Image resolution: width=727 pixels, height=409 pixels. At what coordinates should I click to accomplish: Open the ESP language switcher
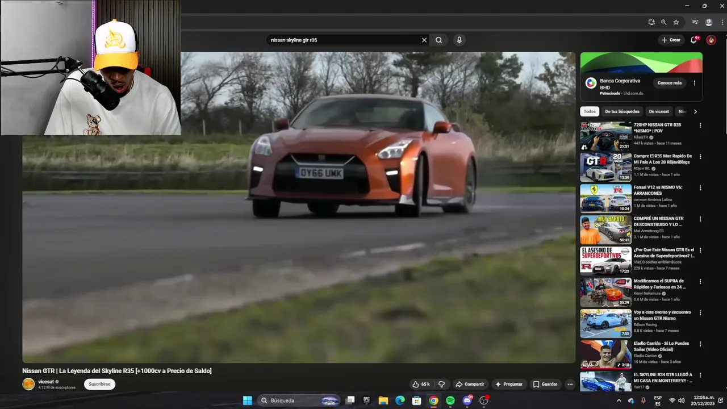click(x=658, y=400)
